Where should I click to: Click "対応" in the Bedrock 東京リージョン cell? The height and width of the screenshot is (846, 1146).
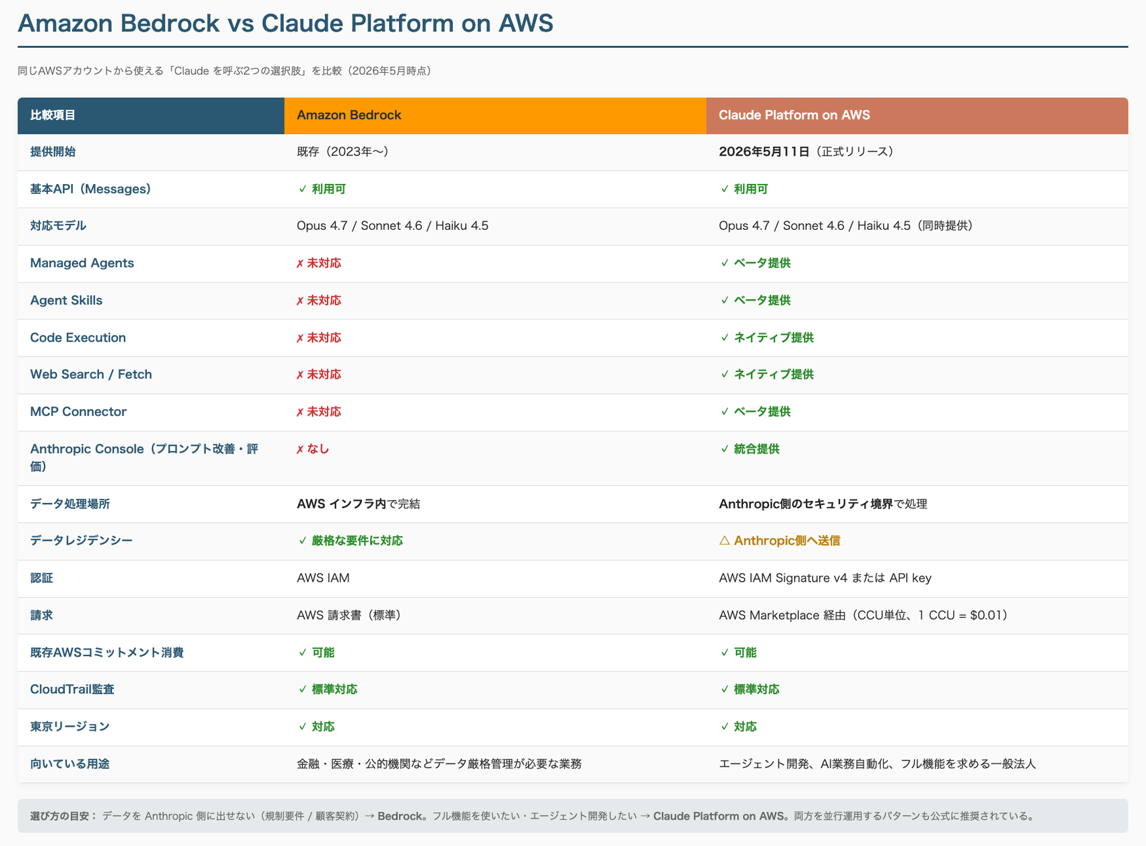click(x=316, y=727)
